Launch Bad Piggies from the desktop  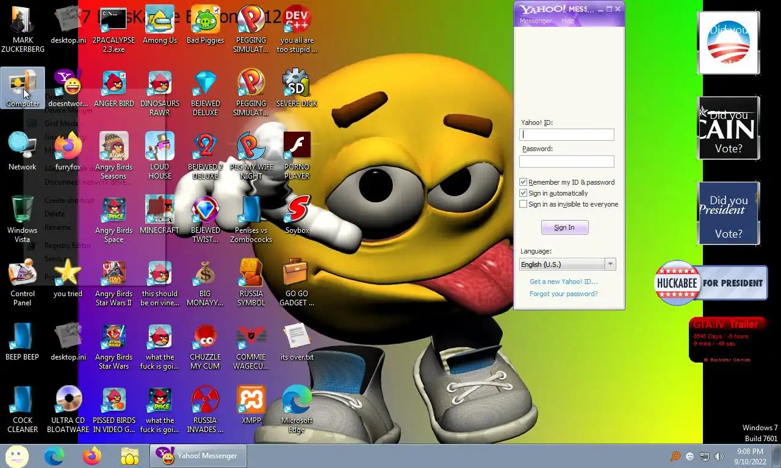tap(205, 25)
